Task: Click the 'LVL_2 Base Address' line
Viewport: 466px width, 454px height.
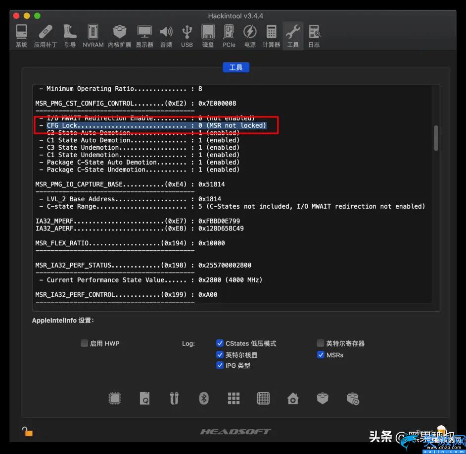Action: pos(130,199)
